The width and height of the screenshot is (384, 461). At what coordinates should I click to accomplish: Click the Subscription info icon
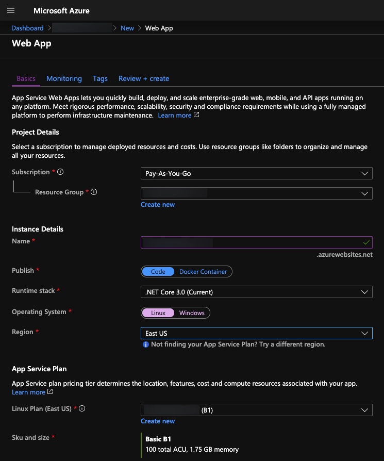click(x=60, y=172)
